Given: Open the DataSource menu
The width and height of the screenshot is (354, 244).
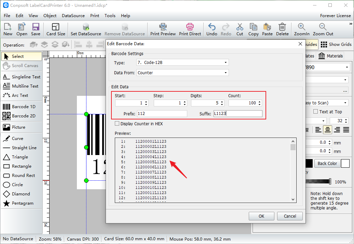Looking at the screenshot, I should (x=73, y=16).
